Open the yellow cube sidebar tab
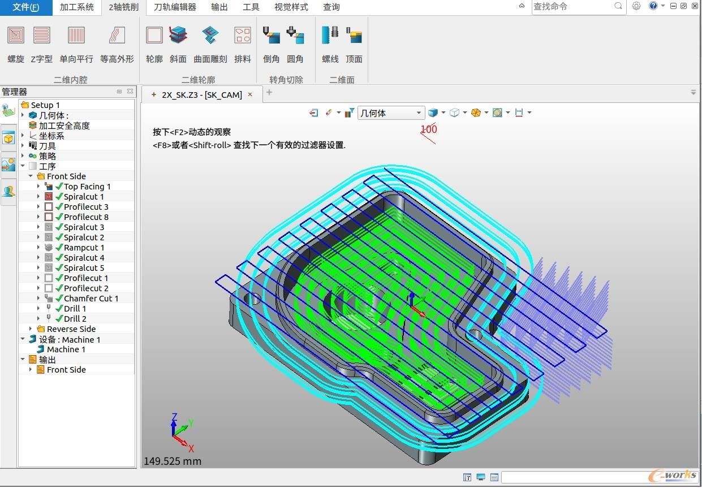The image size is (702, 488). pyautogui.click(x=8, y=137)
